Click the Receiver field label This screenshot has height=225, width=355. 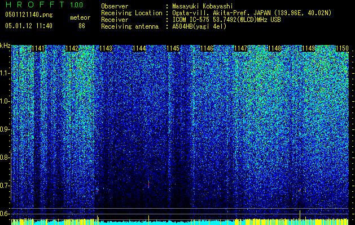pos(115,20)
